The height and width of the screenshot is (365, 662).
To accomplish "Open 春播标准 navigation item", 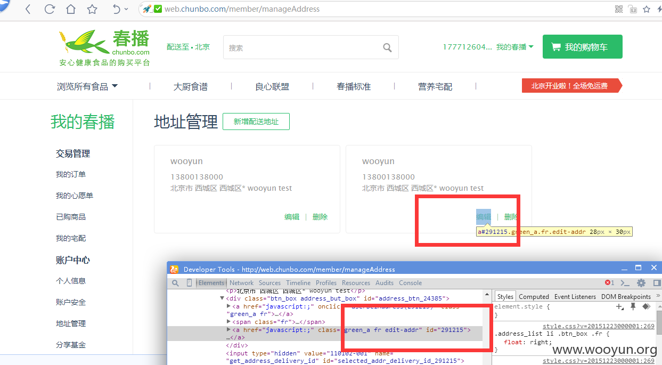I will tap(354, 86).
